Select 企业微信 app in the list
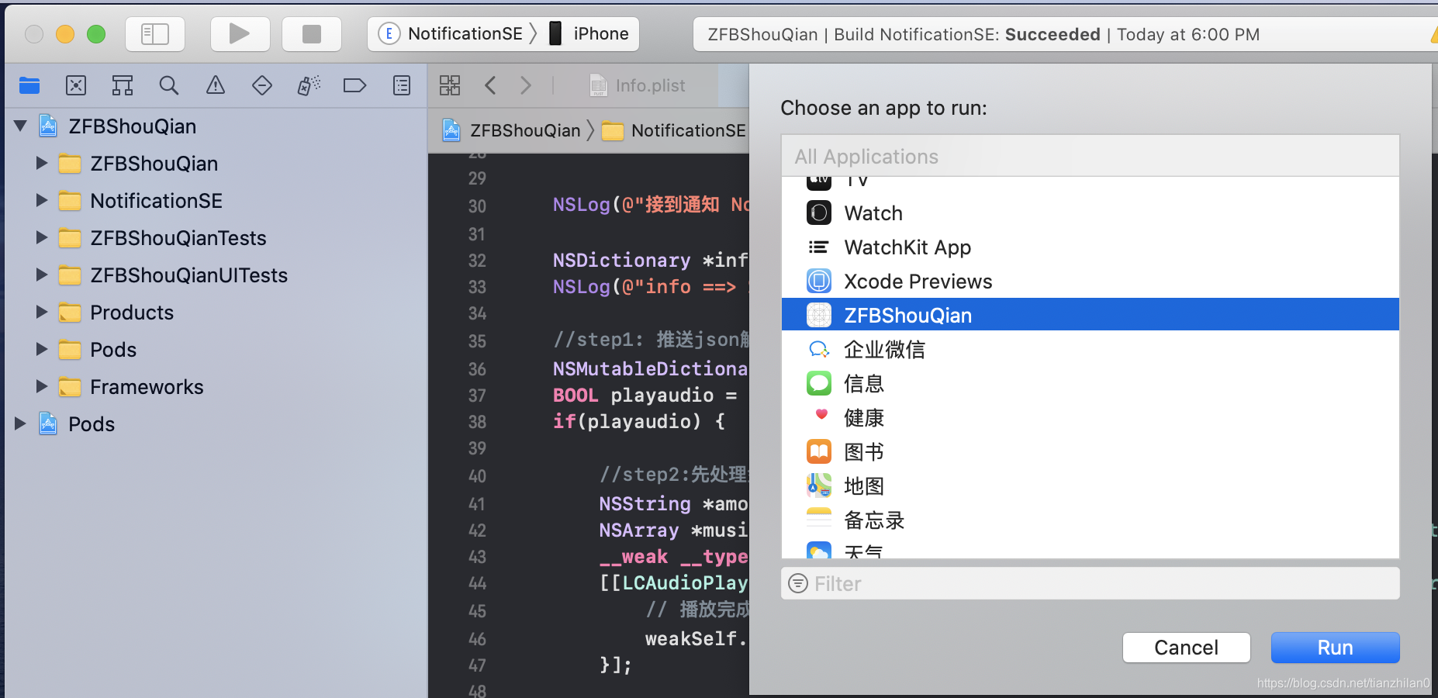 1091,349
